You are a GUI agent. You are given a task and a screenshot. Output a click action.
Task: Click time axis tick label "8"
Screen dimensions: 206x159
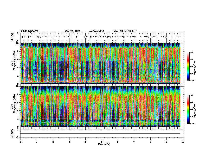[x=150, y=142]
